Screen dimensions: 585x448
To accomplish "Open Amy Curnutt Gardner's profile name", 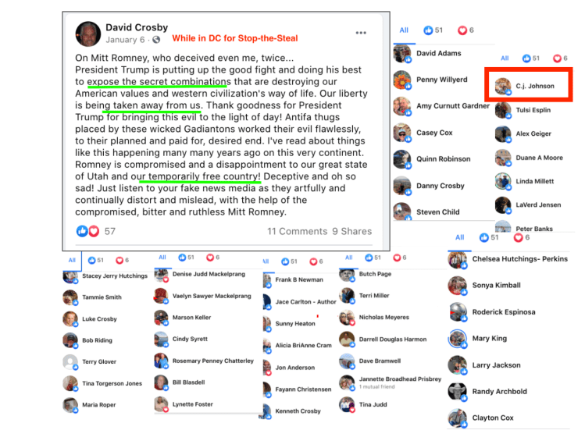I will click(453, 106).
